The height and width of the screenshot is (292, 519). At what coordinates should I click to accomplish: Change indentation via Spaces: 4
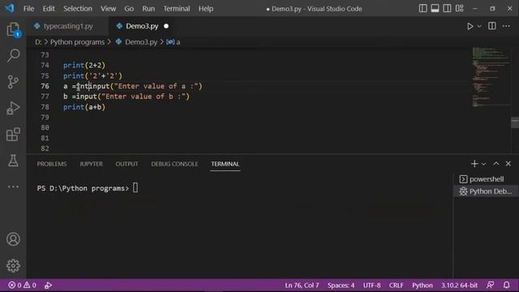coord(341,285)
